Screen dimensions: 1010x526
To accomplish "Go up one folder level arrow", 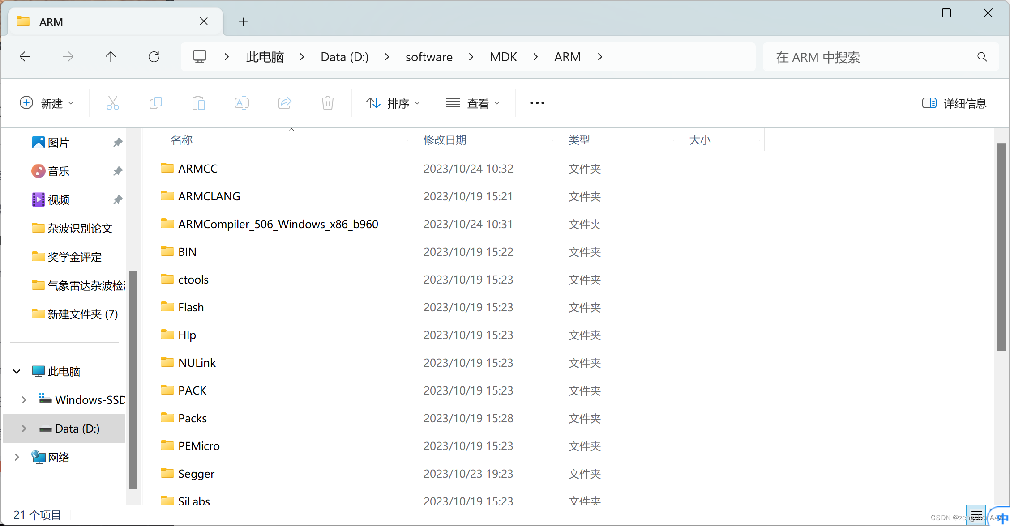I will pos(111,57).
